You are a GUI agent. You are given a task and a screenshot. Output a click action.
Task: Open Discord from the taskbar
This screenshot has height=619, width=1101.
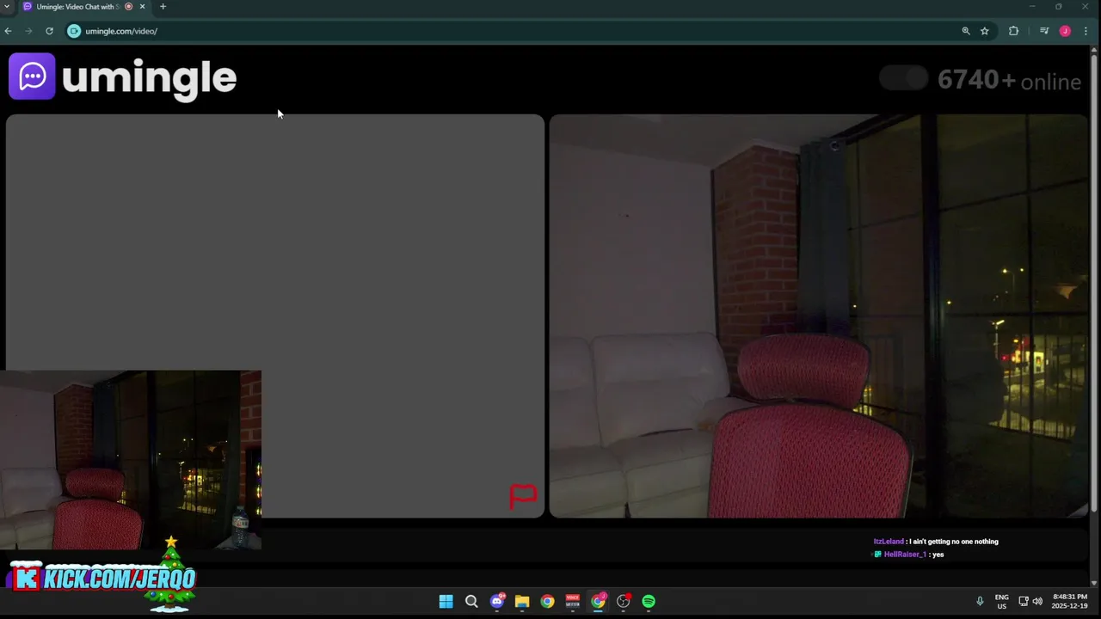point(496,602)
